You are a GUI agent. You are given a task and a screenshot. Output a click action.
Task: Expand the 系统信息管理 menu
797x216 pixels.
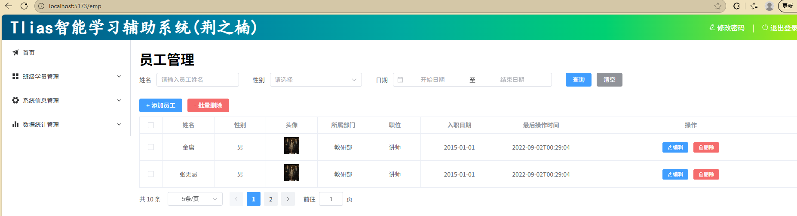pos(67,101)
